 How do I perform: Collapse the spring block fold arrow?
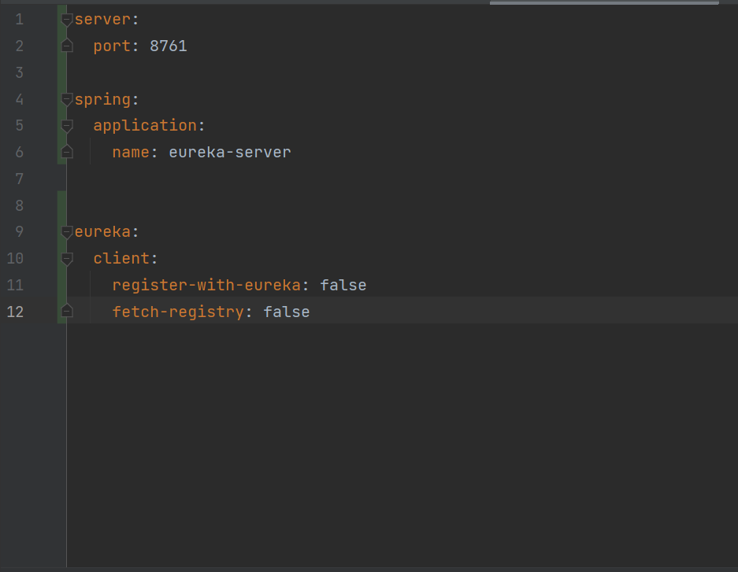click(66, 99)
